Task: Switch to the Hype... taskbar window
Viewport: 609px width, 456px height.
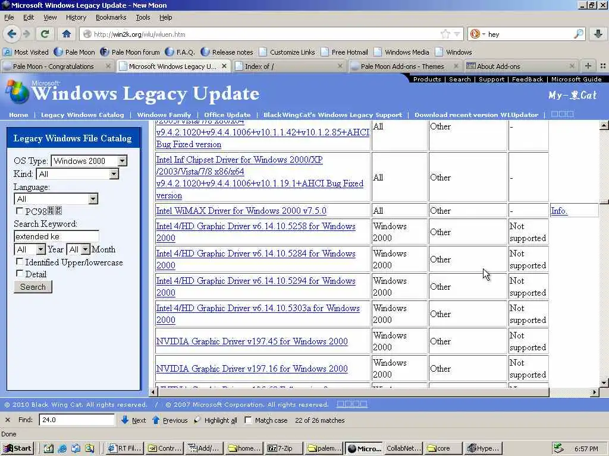Action: pos(484,448)
